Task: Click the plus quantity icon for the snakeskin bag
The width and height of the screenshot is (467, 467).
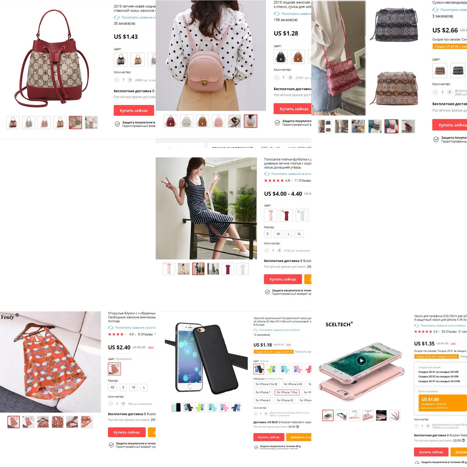Action: 450,92
